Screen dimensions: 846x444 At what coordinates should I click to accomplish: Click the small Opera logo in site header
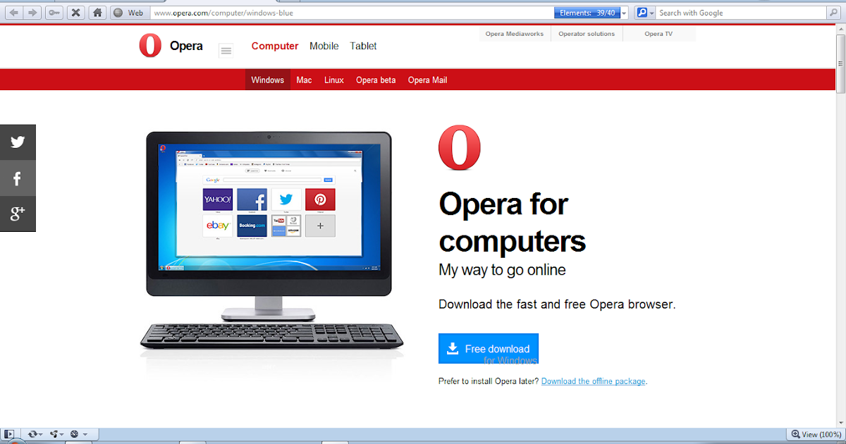point(150,46)
